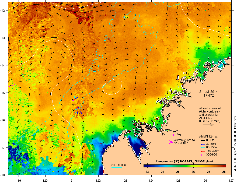The image size is (237, 183).
Task: Click the 0.5m/s velocity scale arrow
Action: click(208, 125)
